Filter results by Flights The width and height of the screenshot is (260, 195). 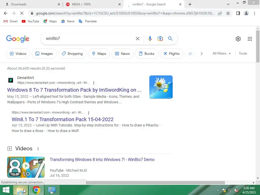(171, 54)
